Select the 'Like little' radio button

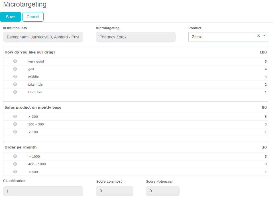[15, 84]
